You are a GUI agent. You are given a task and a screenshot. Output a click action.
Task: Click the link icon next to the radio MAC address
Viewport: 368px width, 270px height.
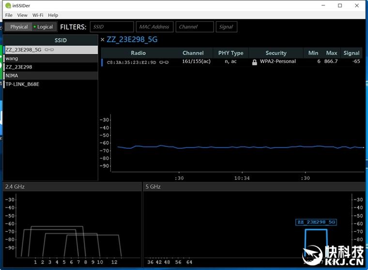coord(164,62)
